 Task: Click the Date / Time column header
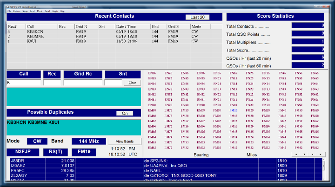(133, 26)
